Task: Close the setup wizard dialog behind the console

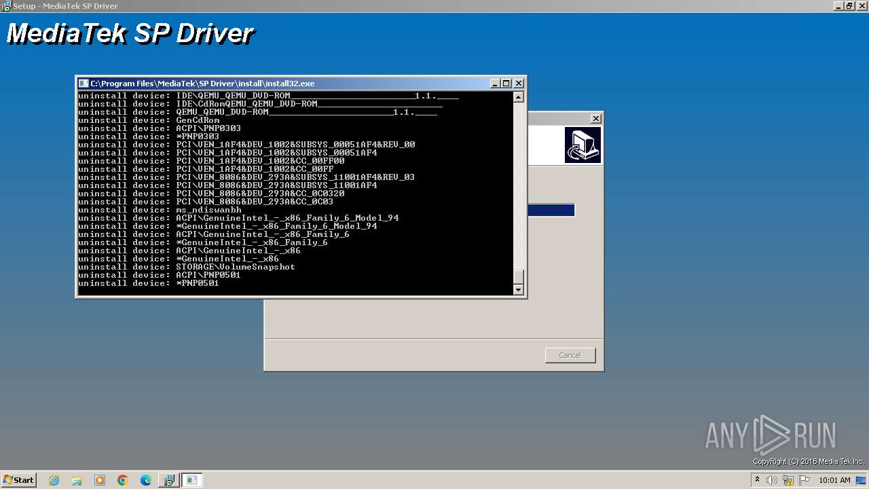Action: pyautogui.click(x=595, y=118)
